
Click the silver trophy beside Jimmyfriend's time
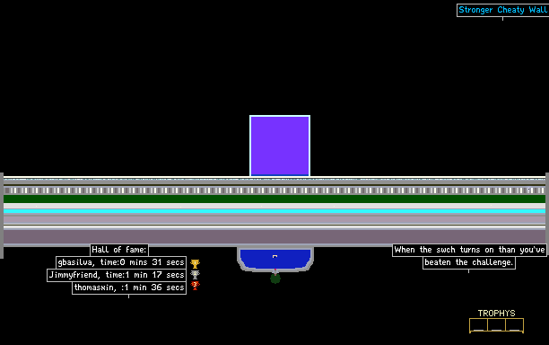coord(195,275)
